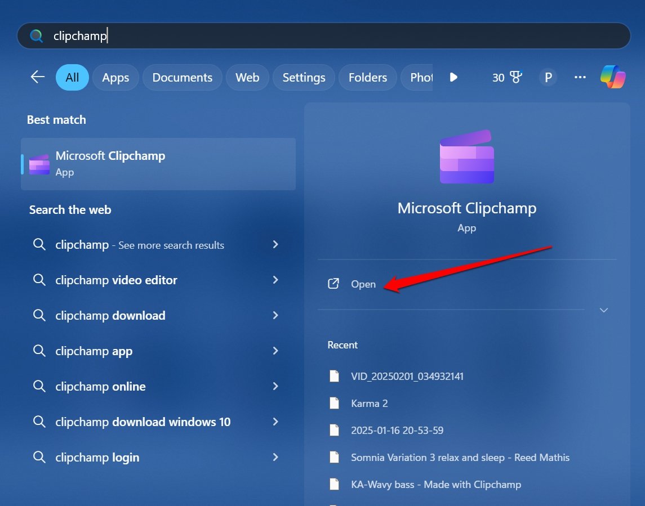Switch to the Web filter tab
This screenshot has width=645, height=506.
pos(247,77)
